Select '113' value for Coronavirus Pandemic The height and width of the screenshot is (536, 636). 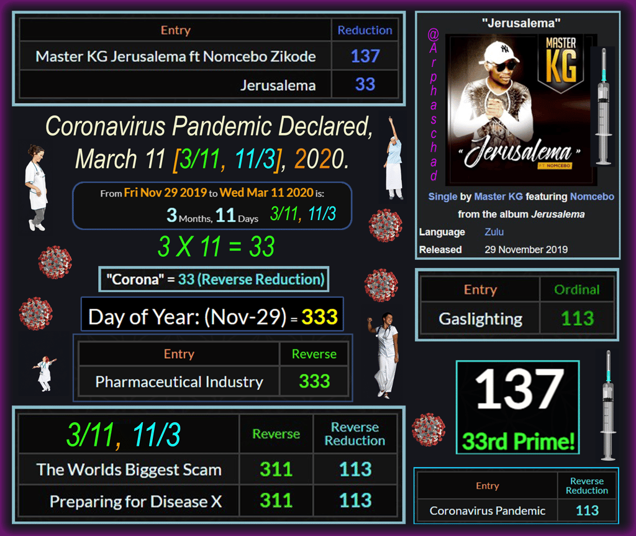(x=587, y=511)
